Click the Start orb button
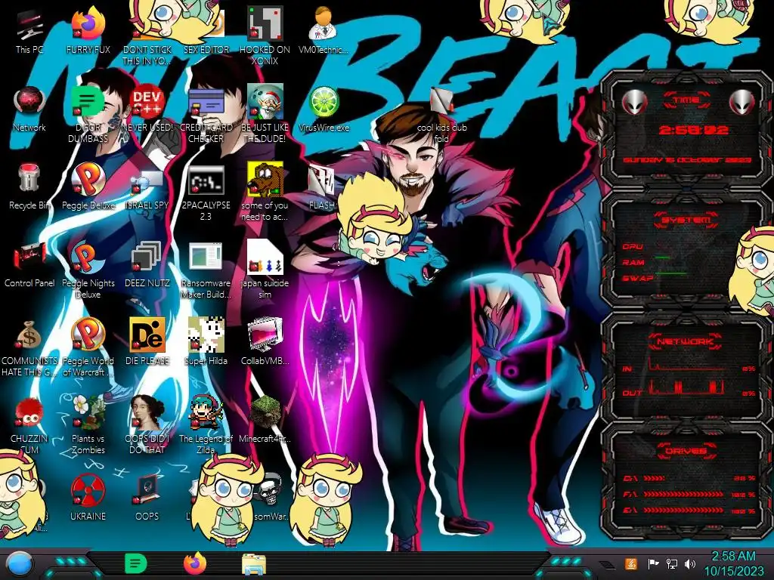This screenshot has height=580, width=774. pyautogui.click(x=20, y=564)
